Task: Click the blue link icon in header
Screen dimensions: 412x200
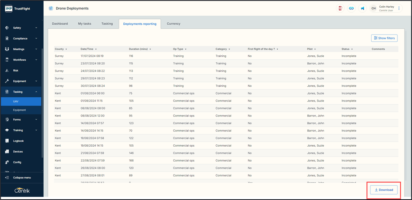Action: pos(351,8)
